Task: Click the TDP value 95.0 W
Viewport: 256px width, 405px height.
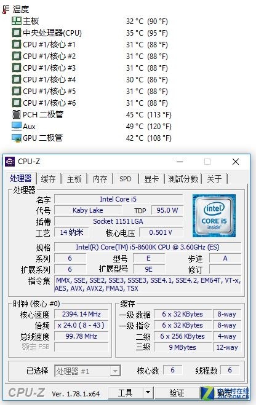Action: [x=167, y=210]
